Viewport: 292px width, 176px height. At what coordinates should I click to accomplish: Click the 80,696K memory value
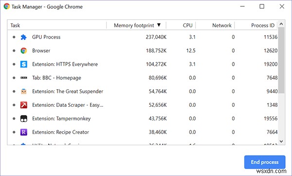point(158,78)
